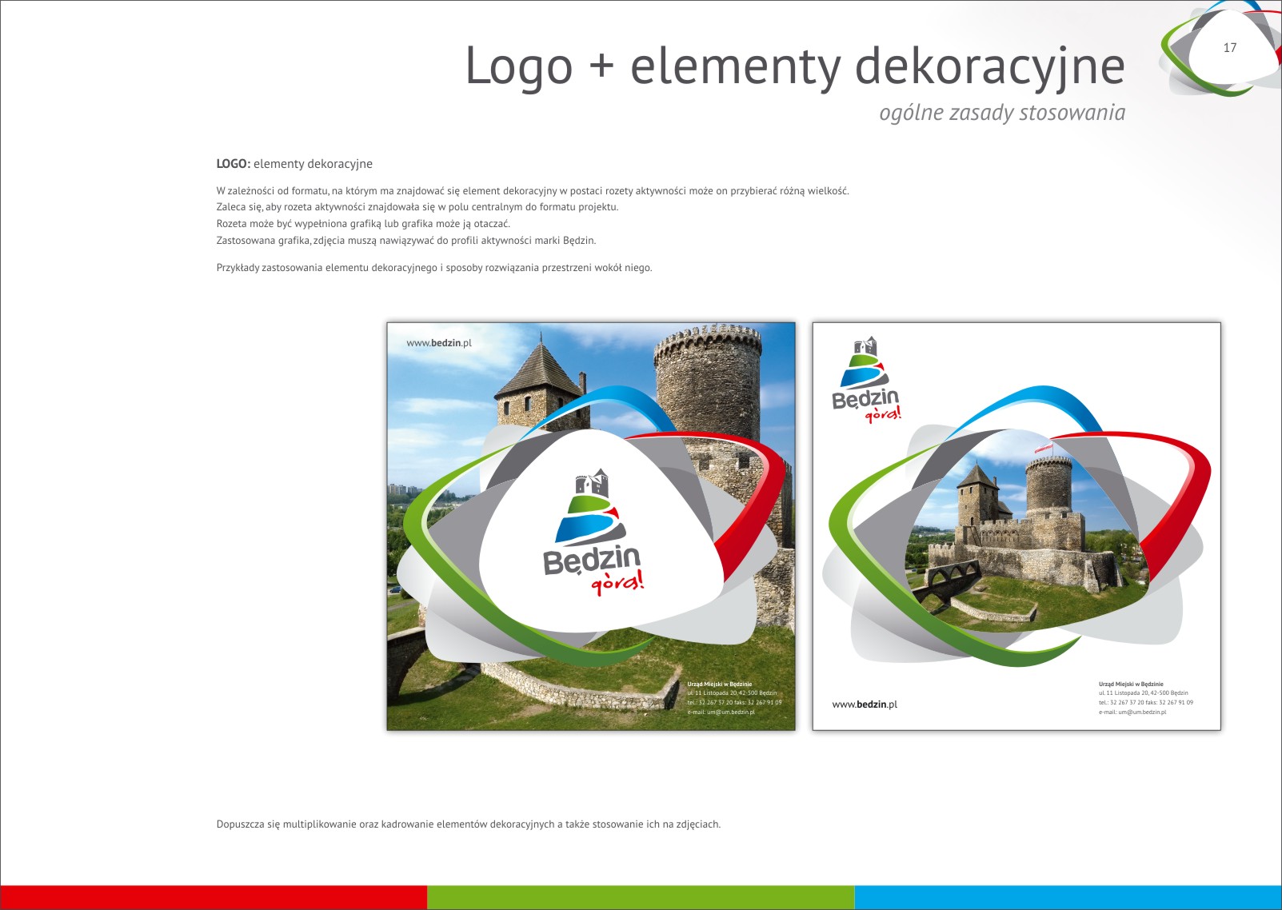The height and width of the screenshot is (910, 1282).
Task: Click the line starting "W zależności od formatu"
Action: [x=533, y=191]
